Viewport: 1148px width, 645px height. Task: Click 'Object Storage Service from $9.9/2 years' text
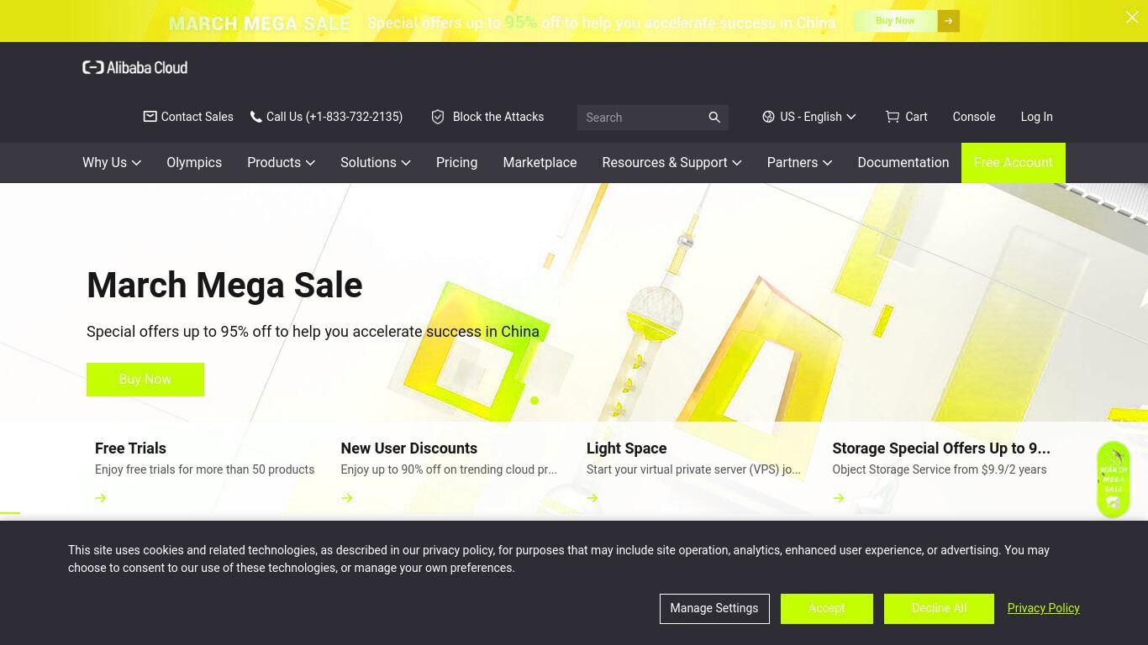[940, 469]
